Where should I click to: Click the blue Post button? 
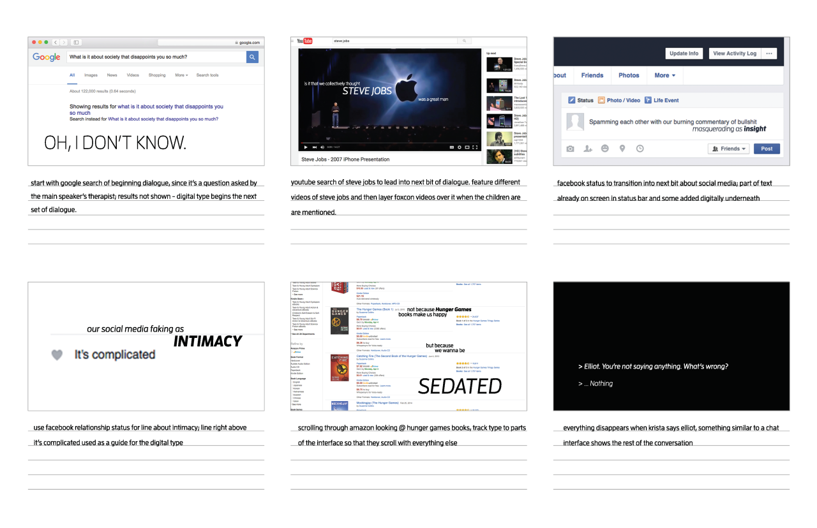(x=767, y=149)
